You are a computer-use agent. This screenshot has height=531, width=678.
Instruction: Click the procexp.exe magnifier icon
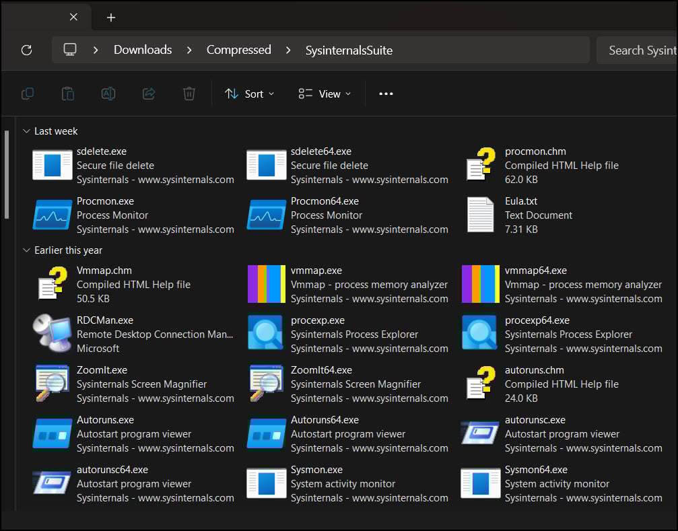tap(265, 332)
